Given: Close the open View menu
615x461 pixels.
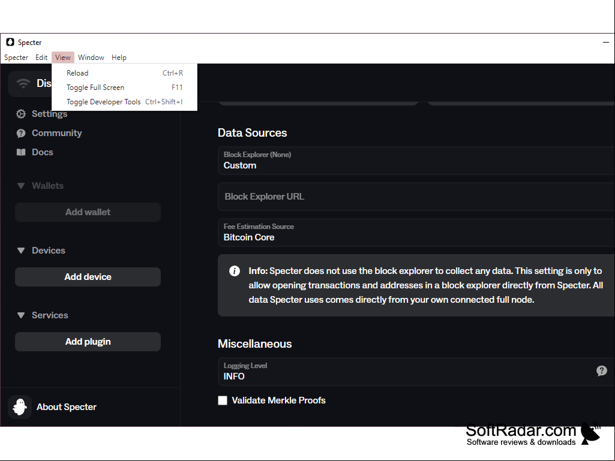Looking at the screenshot, I should point(63,57).
